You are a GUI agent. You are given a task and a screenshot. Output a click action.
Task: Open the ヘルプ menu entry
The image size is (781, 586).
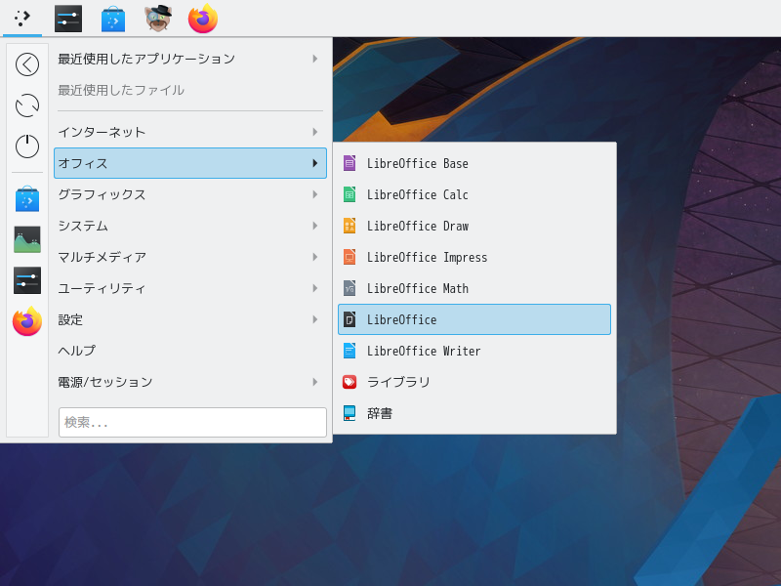coord(190,351)
